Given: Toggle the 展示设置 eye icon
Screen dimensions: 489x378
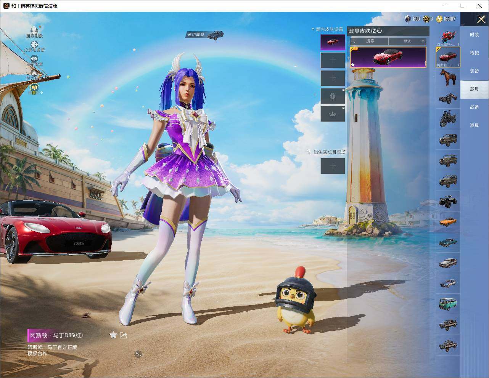Looking at the screenshot, I should coord(34,59).
